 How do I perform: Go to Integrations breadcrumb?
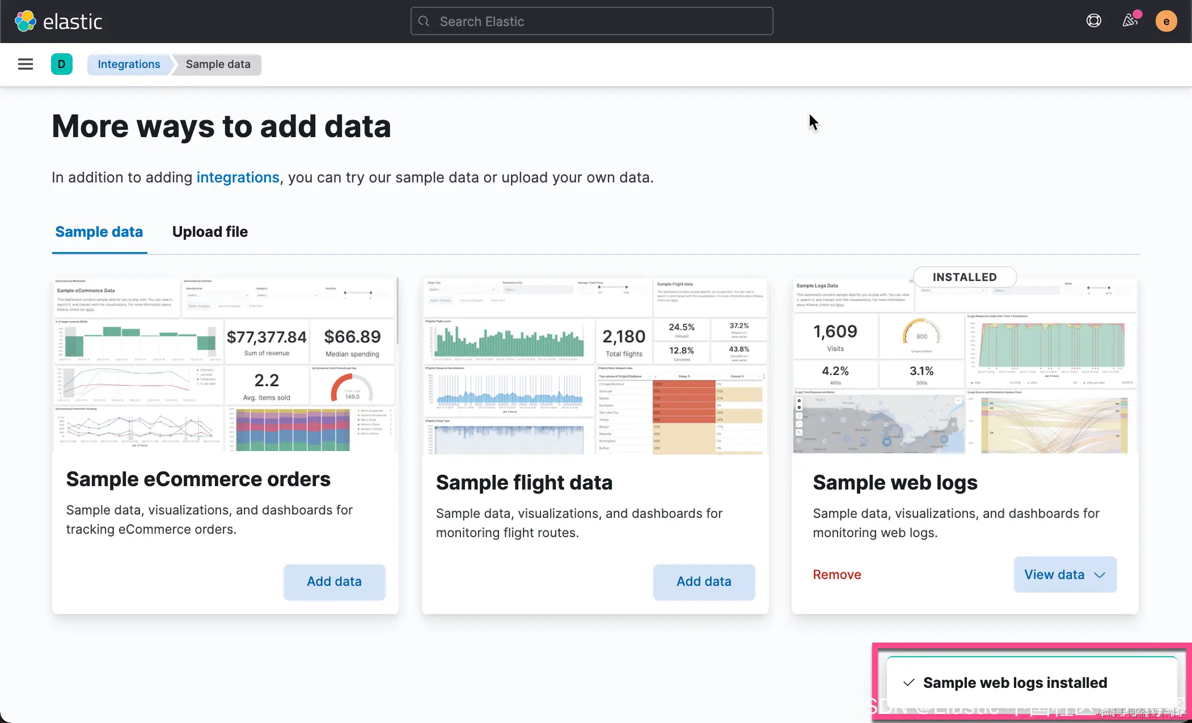point(129,64)
